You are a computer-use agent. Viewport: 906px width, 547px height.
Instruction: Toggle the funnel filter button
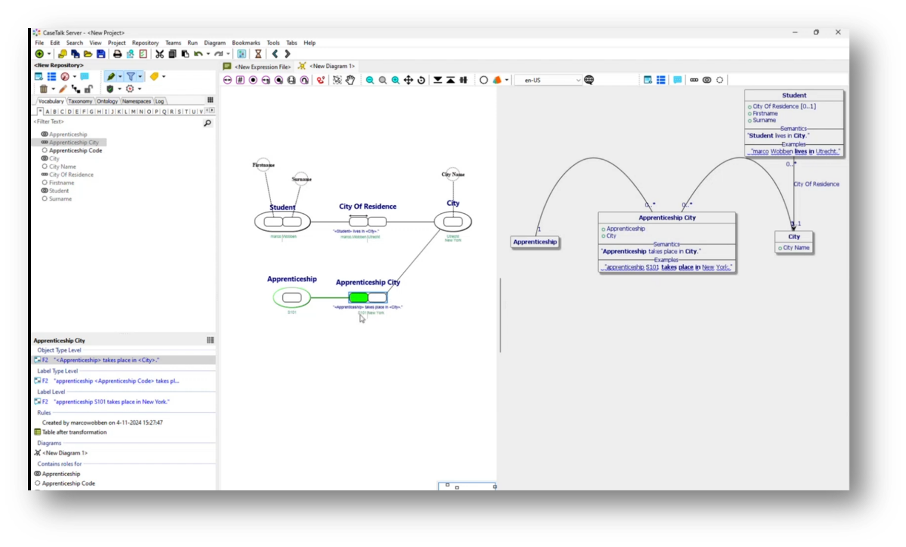point(130,76)
